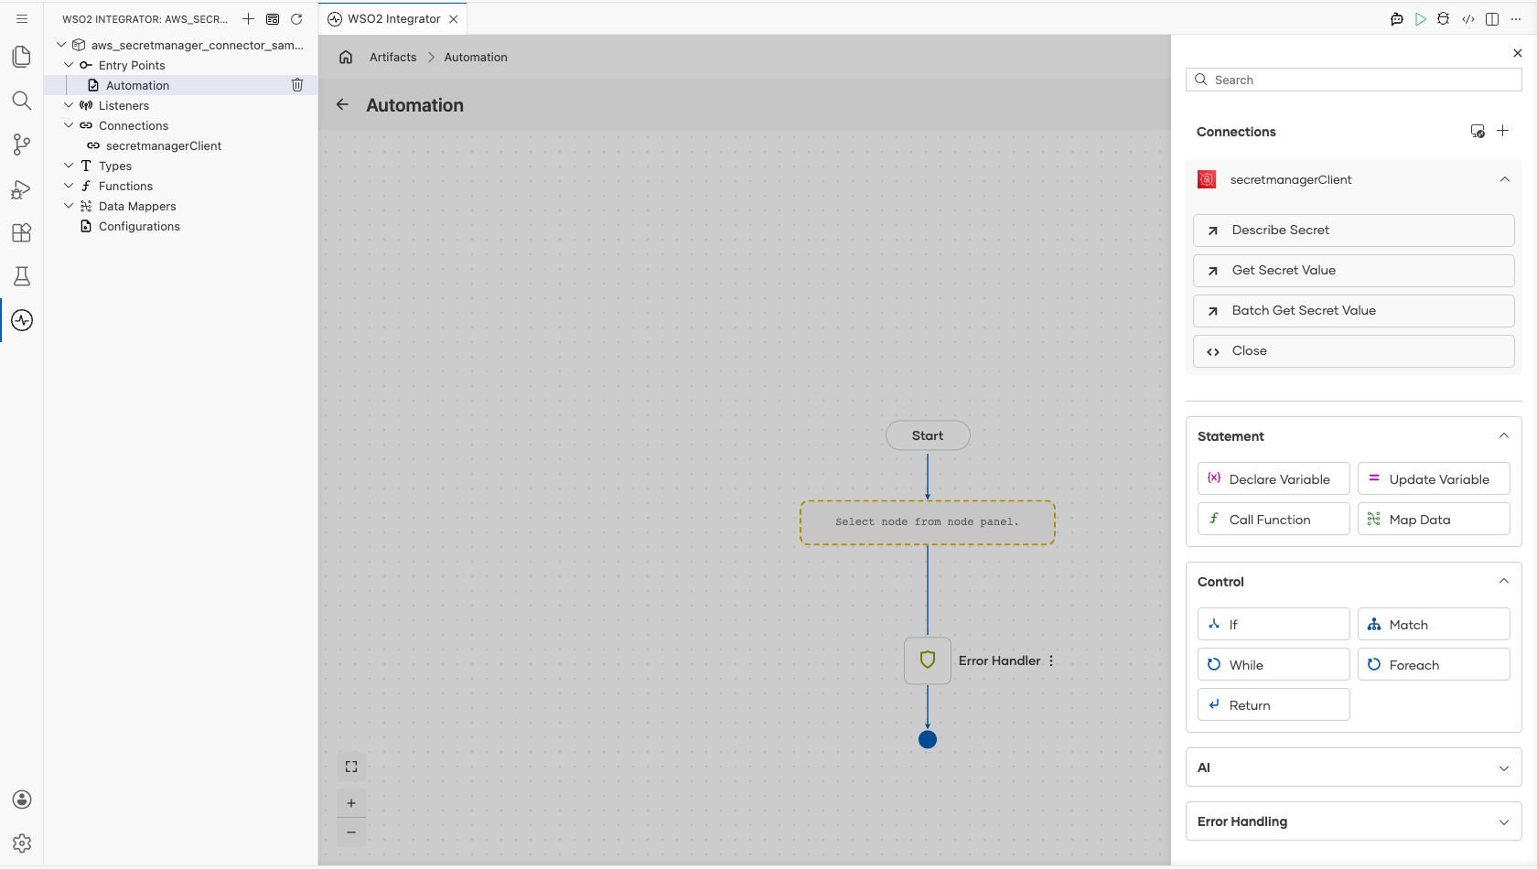Click the delete icon on Automation row
This screenshot has height=869, width=1537.
tap(297, 85)
